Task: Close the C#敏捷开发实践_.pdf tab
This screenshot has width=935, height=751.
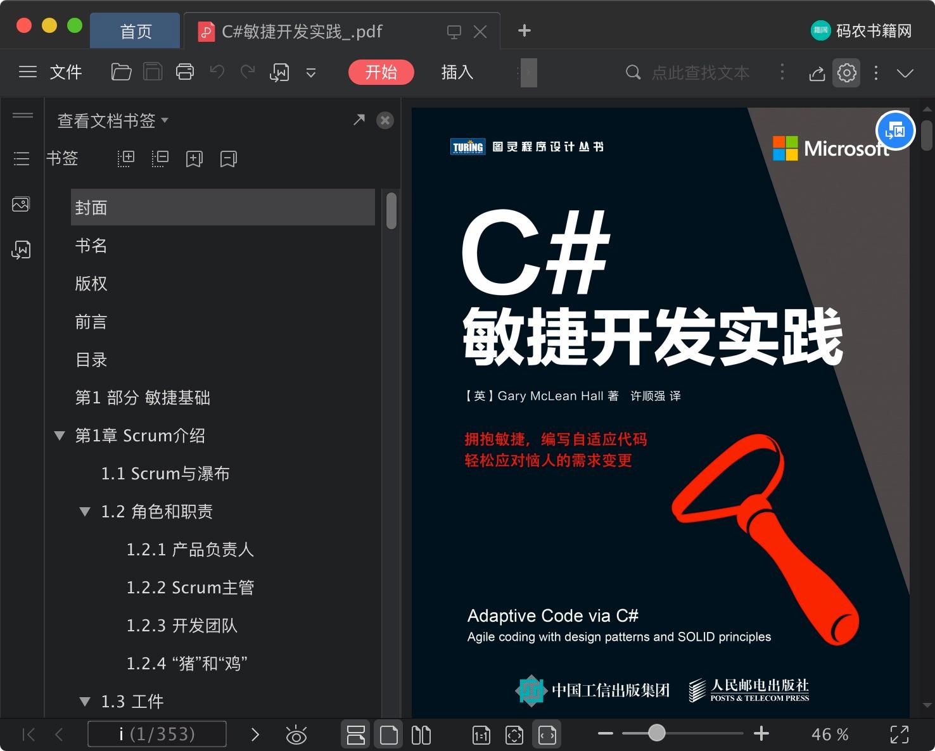Action: point(481,32)
